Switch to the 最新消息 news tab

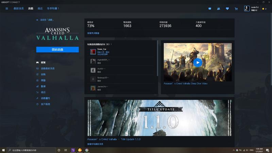click(x=19, y=8)
